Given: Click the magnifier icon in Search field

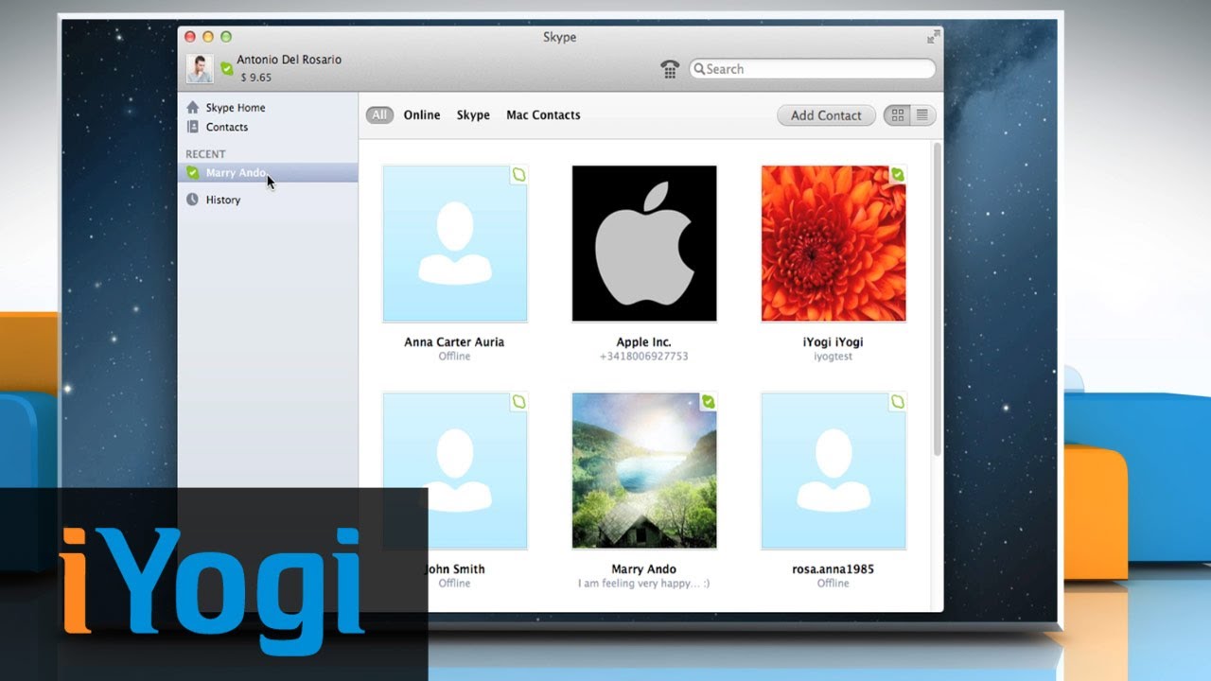Looking at the screenshot, I should [x=699, y=69].
